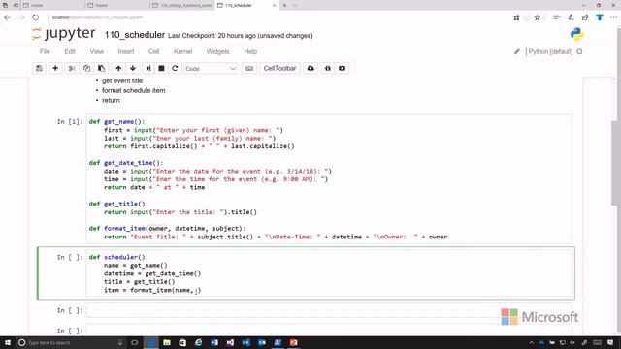
Task: Add page to favorites with the star icon
Action: pyautogui.click(x=537, y=17)
